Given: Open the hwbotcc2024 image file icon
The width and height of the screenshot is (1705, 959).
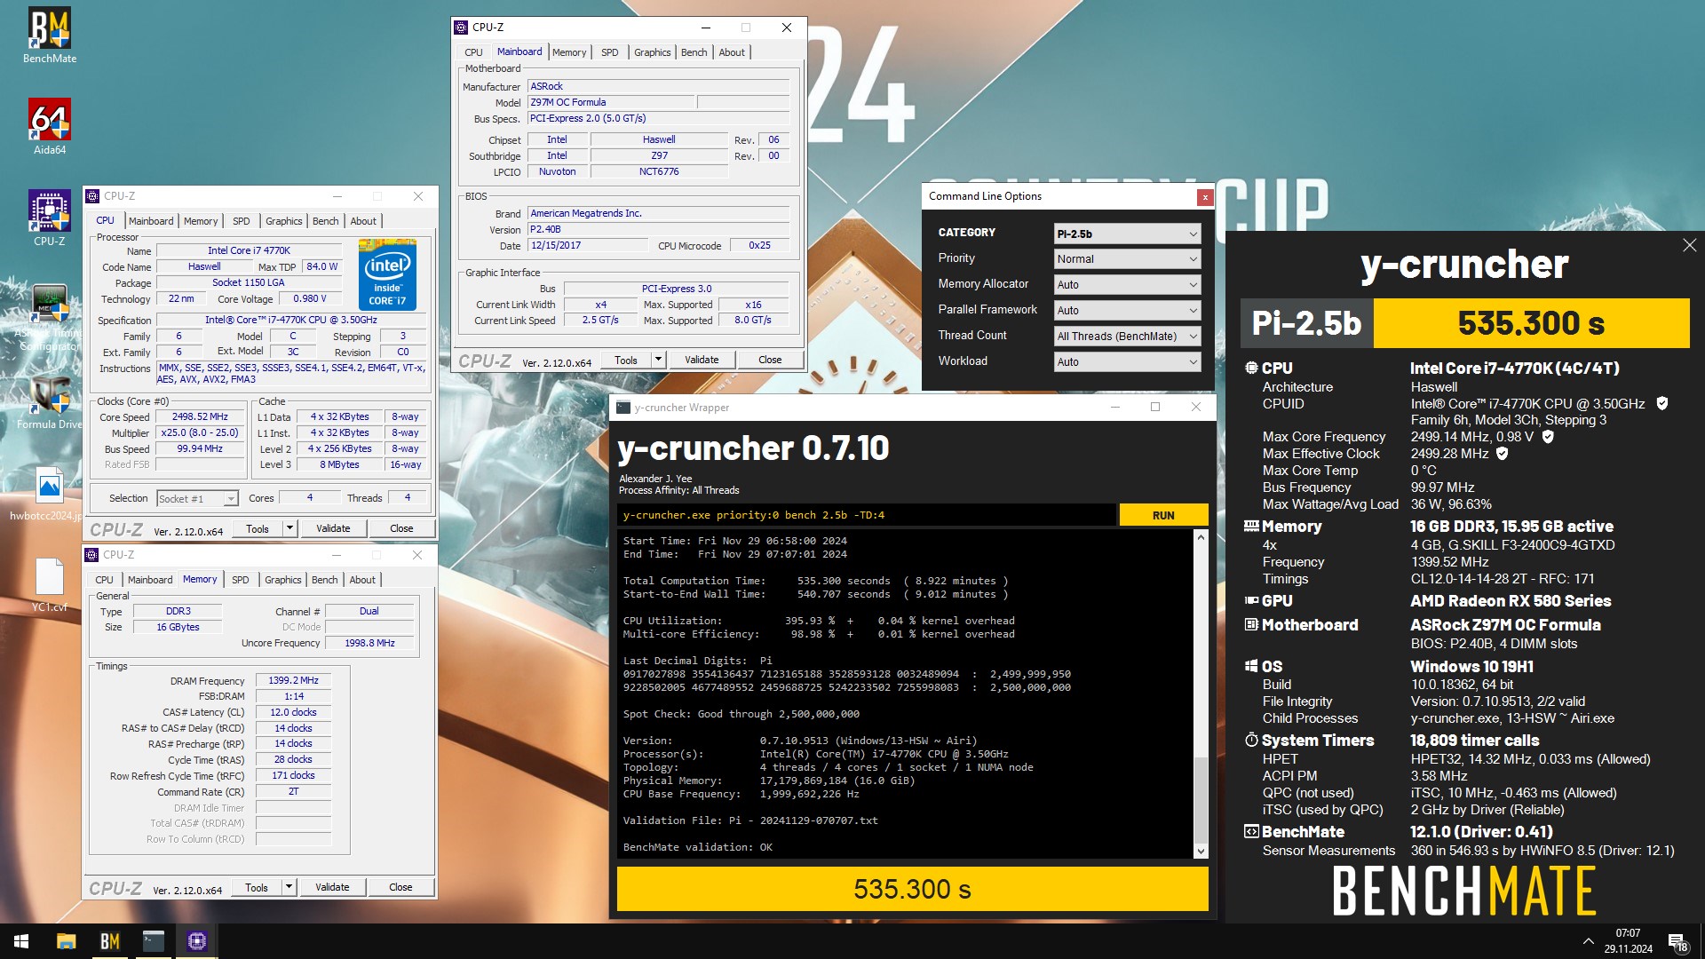Looking at the screenshot, I should pos(50,494).
